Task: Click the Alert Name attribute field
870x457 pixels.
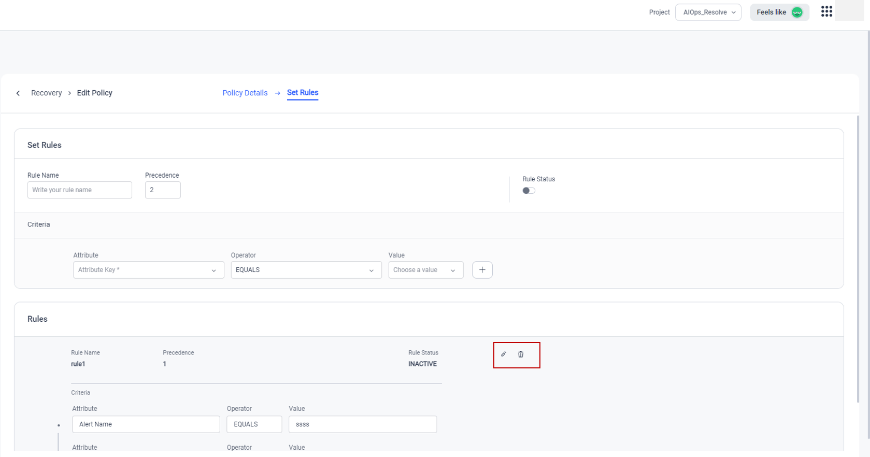Action: [x=146, y=424]
